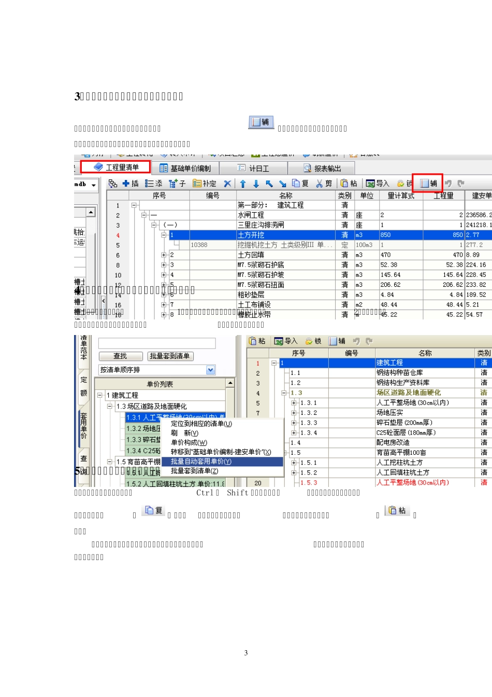Choose 定位到相应的清单(U) in the context menu
The image size is (492, 697).
click(x=222, y=424)
